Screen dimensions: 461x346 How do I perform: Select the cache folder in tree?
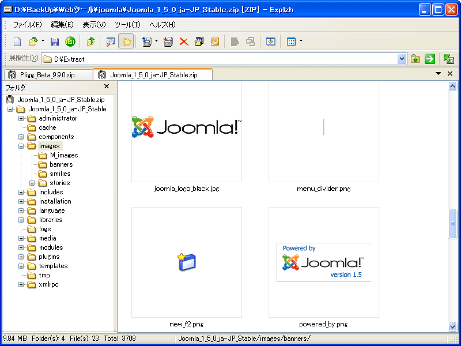pos(47,127)
